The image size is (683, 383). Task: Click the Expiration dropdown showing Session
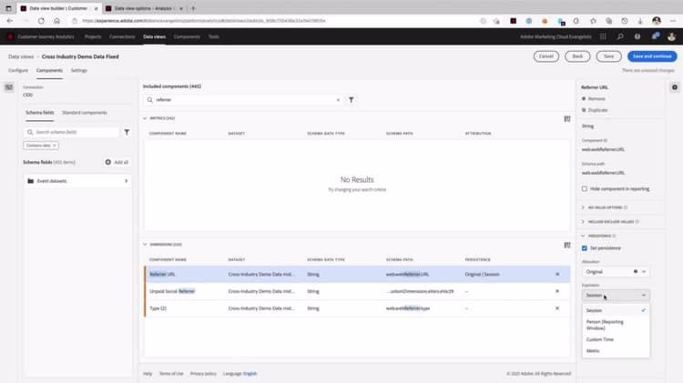coord(616,295)
